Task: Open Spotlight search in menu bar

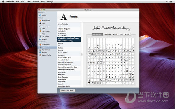Action: click(x=167, y=1)
